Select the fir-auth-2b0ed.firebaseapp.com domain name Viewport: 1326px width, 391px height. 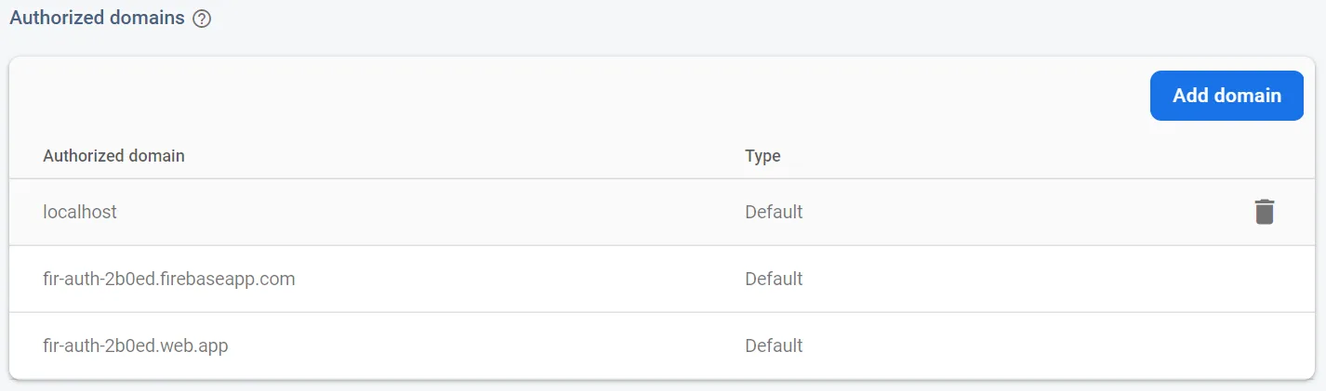[x=169, y=279]
